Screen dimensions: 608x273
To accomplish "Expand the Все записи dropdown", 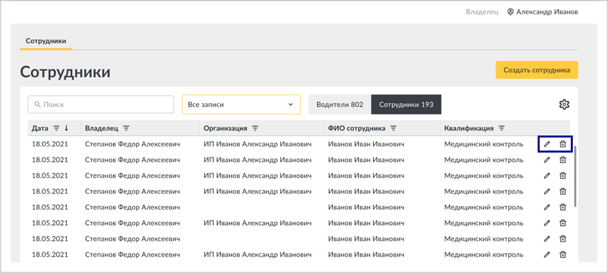I will [241, 104].
